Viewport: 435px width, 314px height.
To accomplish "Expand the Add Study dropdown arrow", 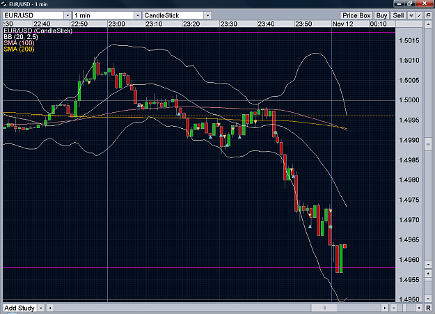I will (41, 308).
